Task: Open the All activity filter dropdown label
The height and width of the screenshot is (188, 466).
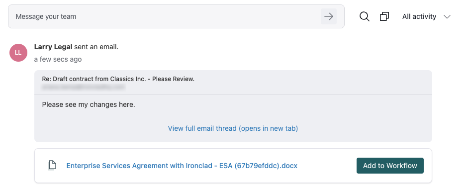Action: [x=419, y=16]
